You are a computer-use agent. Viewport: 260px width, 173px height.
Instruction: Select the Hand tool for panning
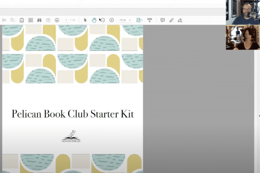pyautogui.click(x=94, y=20)
